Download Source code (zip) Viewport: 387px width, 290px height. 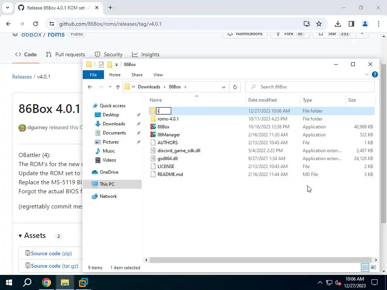pos(51,253)
